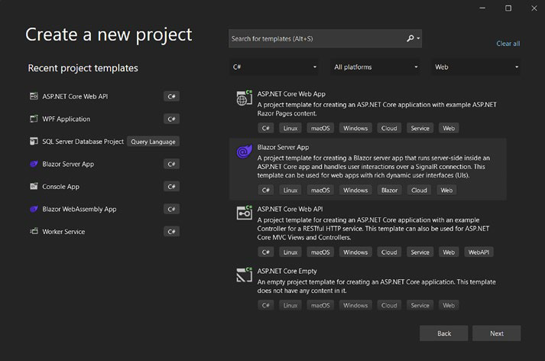Click the Blazor Server App description paragraph

point(374,167)
